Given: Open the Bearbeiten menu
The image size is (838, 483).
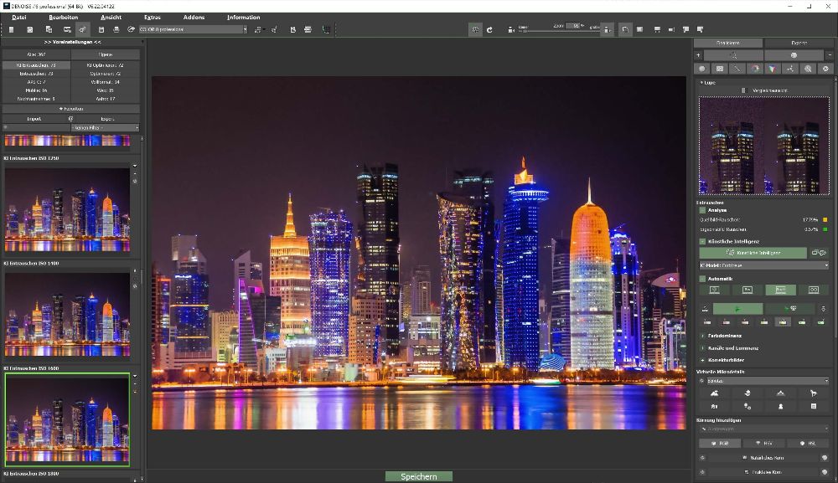Looking at the screenshot, I should pos(63,17).
